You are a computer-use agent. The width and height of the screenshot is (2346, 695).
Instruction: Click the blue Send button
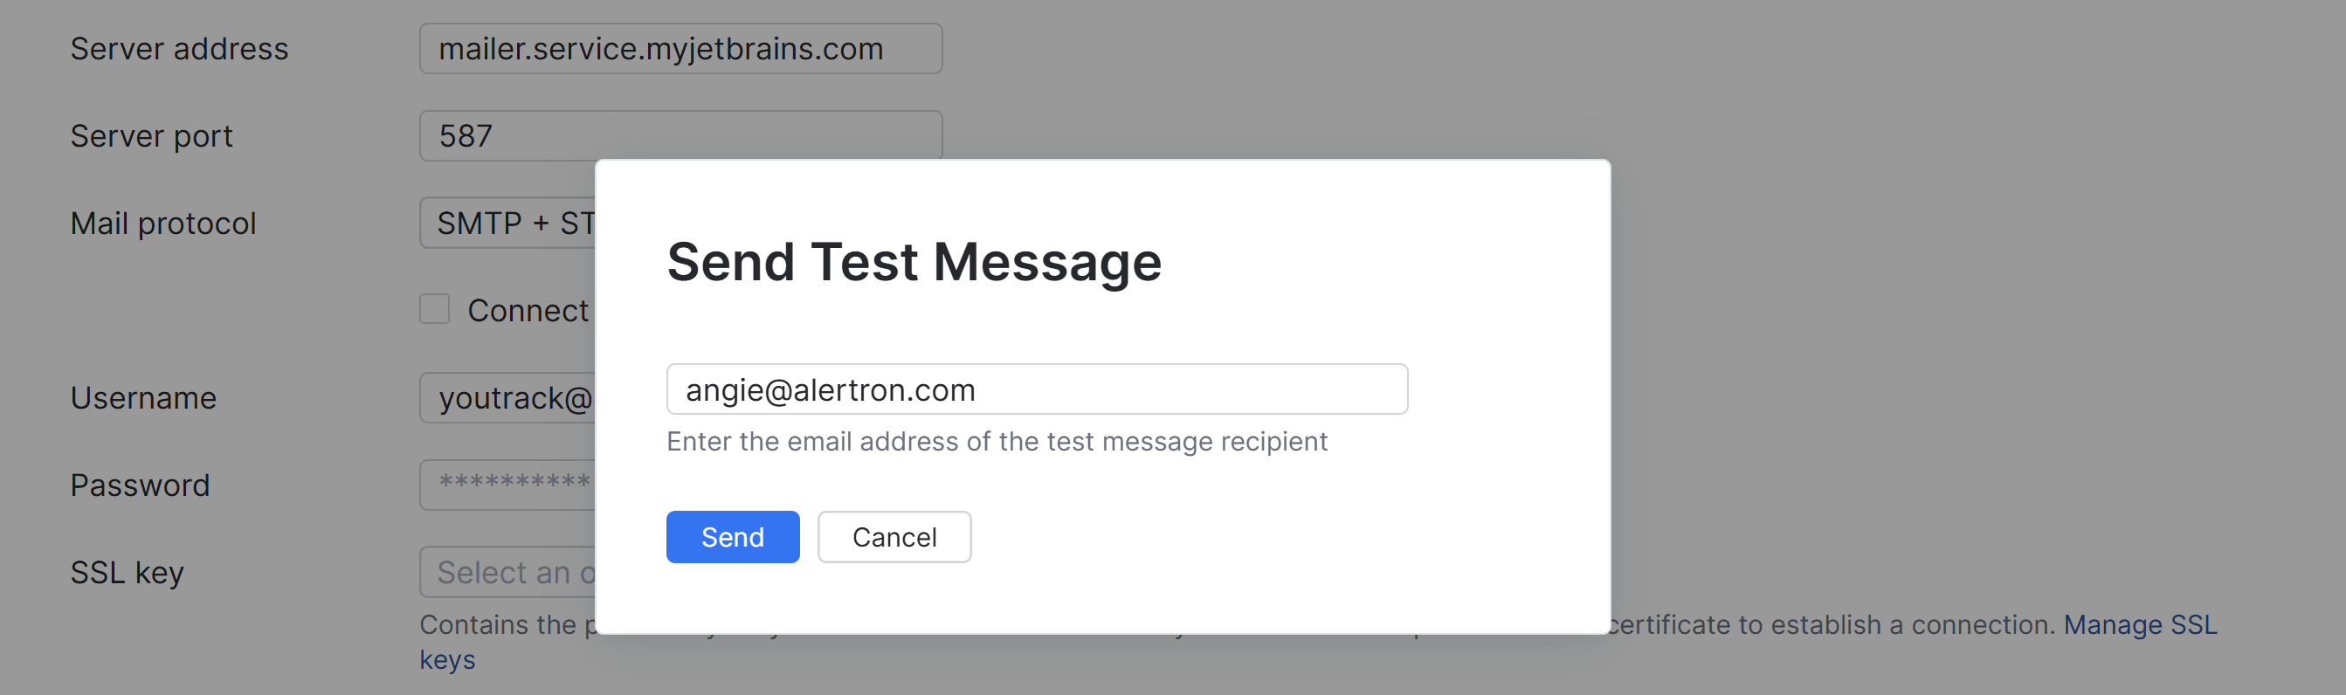click(732, 536)
